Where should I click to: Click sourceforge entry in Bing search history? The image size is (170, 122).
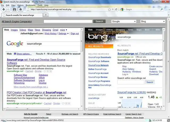pyautogui.click(x=94, y=98)
